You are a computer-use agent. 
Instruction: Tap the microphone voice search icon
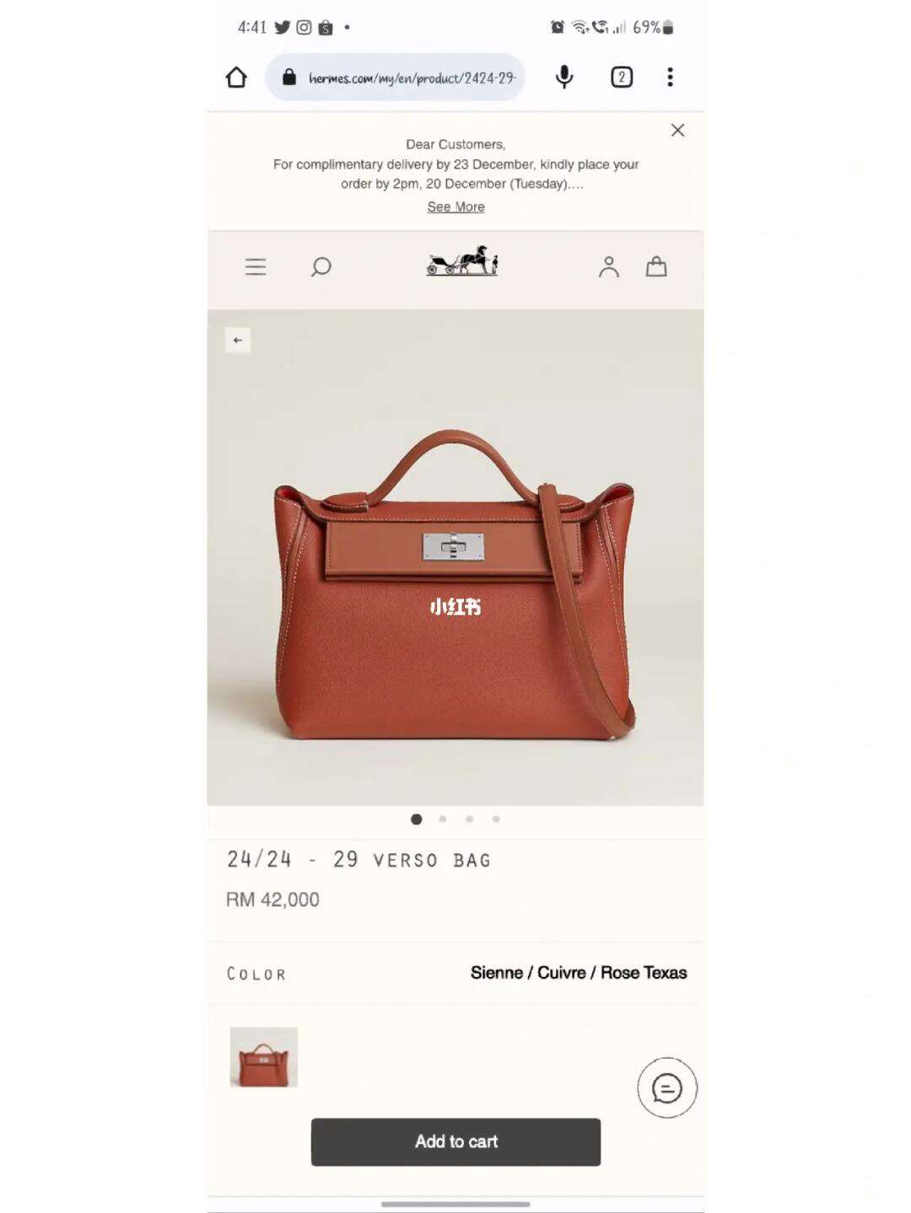[x=564, y=78]
